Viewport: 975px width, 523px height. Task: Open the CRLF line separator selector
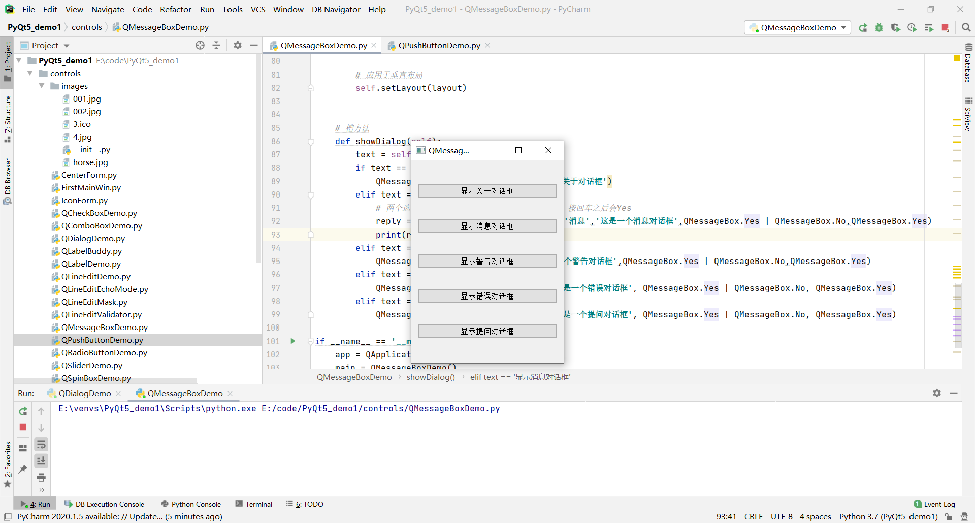click(754, 517)
